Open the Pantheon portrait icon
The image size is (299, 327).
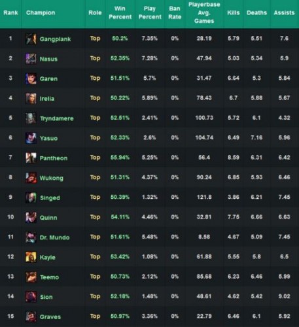point(31,158)
